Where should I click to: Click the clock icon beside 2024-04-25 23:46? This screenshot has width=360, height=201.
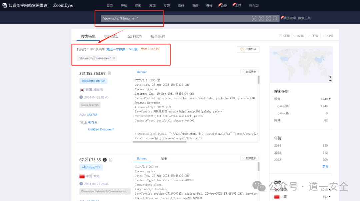(81, 184)
